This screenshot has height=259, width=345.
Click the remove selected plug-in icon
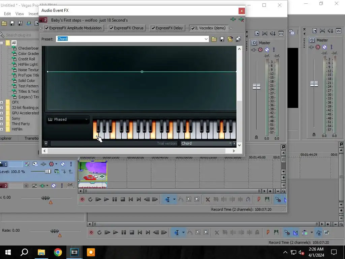(241, 20)
